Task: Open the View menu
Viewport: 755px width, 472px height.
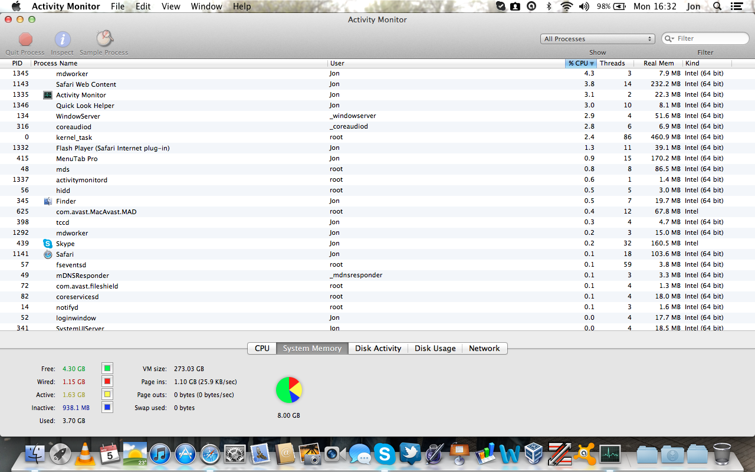Action: tap(171, 6)
